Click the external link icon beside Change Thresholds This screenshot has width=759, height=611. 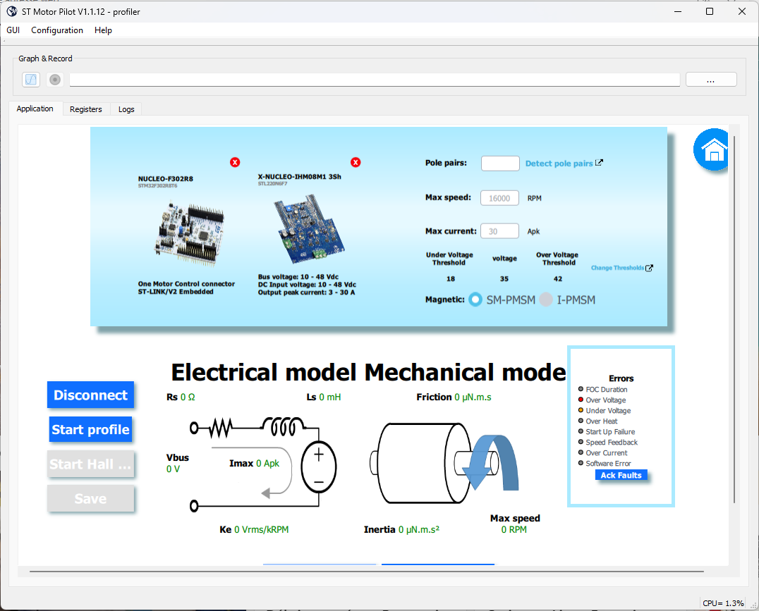(x=648, y=267)
